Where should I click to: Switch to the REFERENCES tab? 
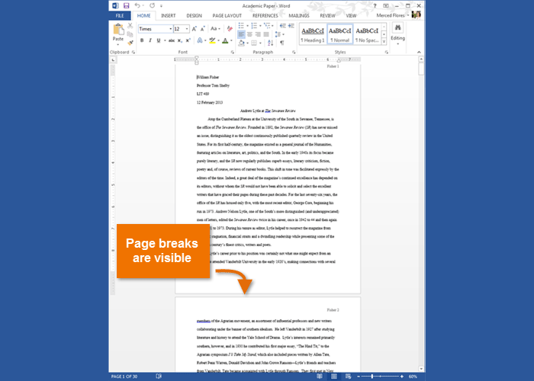tap(265, 16)
